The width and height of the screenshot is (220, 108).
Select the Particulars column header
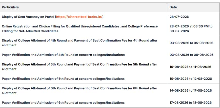pos(10,7)
